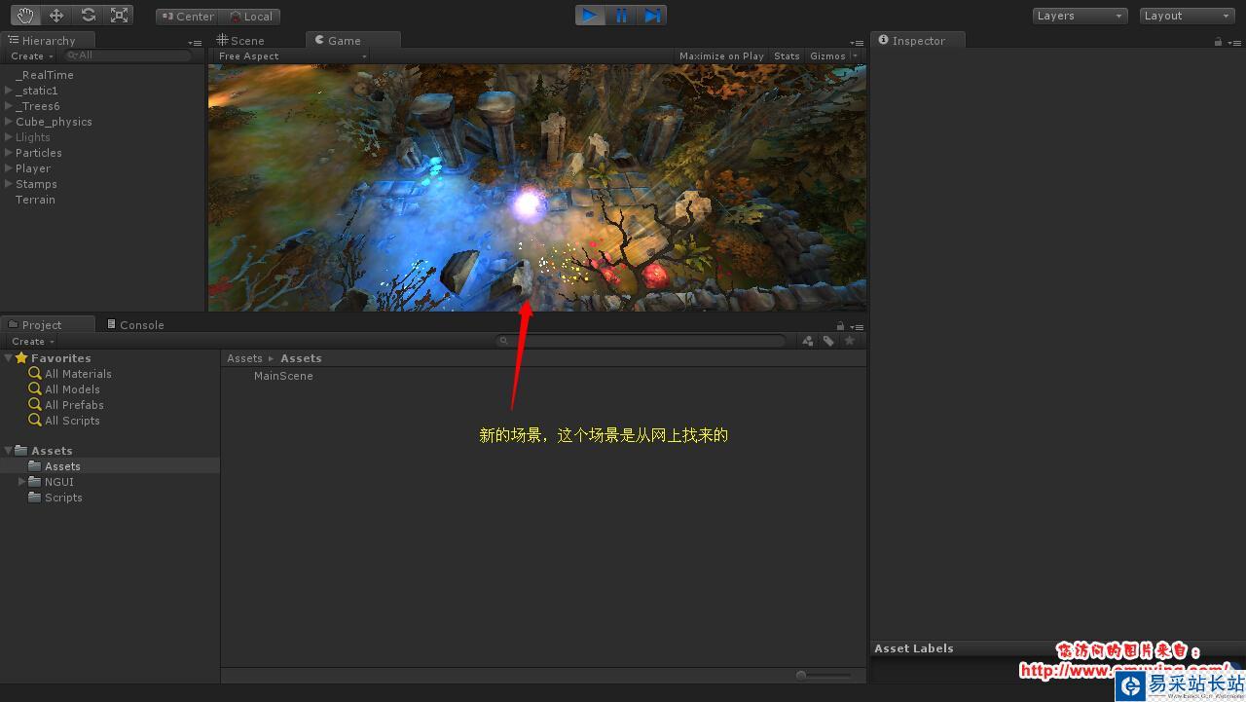This screenshot has height=702, width=1246.
Task: Click the Project search field
Action: tap(641, 342)
